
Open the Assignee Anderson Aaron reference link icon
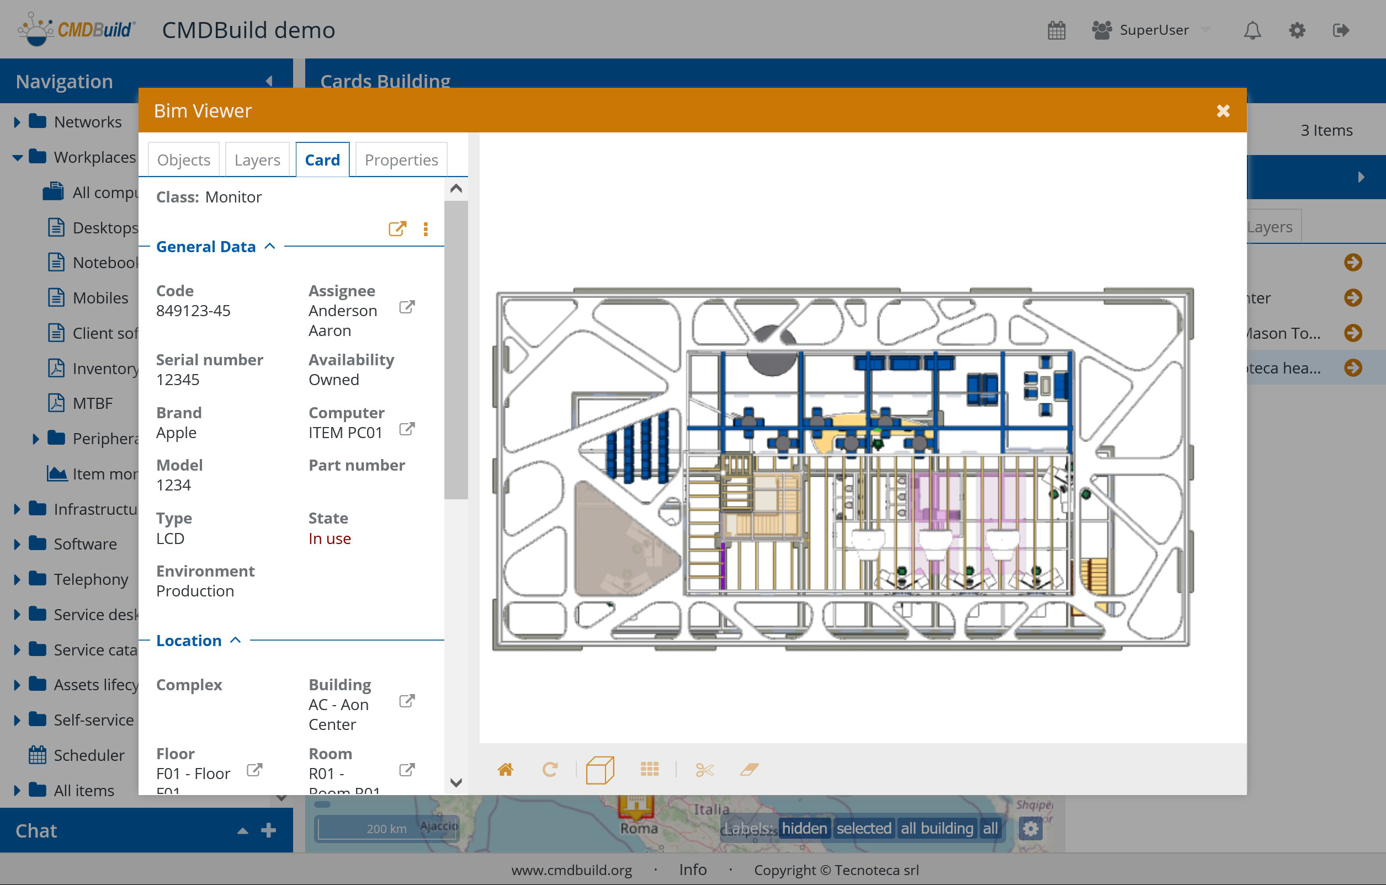pos(407,307)
